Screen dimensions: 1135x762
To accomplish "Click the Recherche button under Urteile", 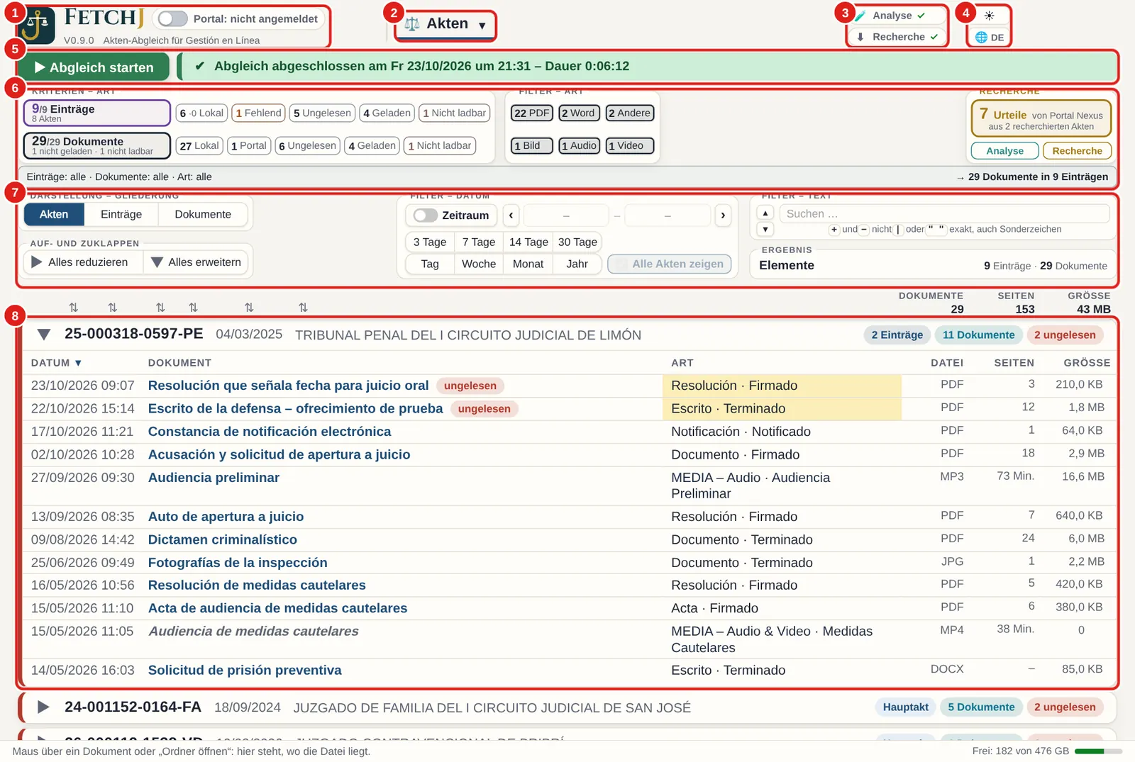I will click(x=1077, y=151).
